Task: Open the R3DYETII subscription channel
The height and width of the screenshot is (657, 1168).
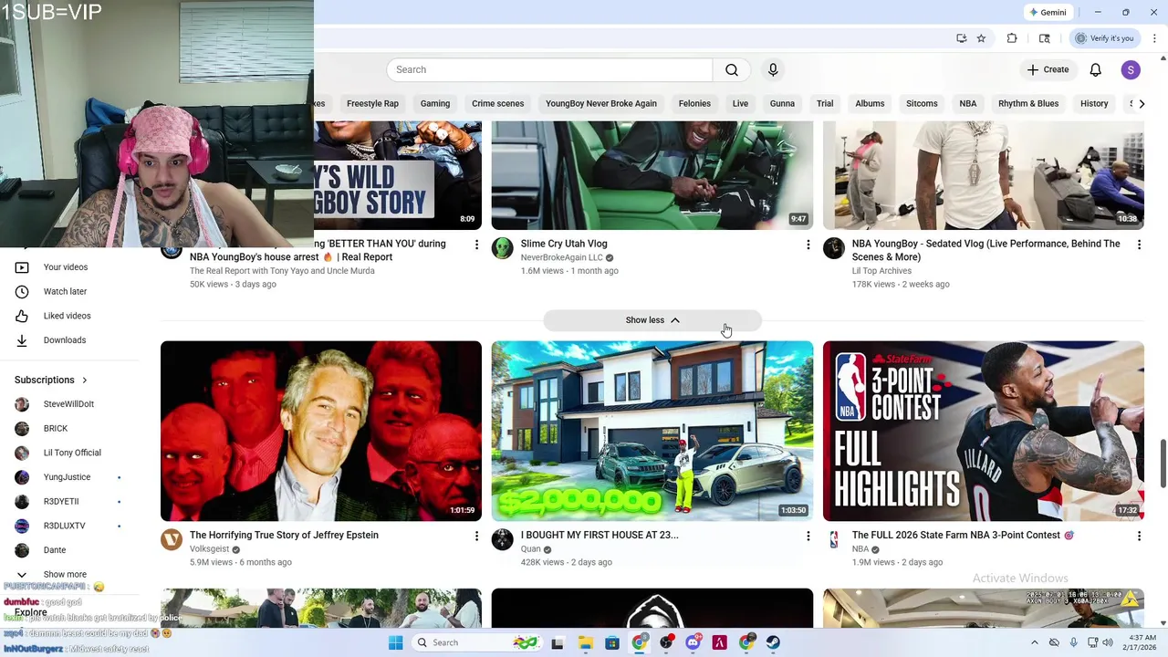Action: 61,501
